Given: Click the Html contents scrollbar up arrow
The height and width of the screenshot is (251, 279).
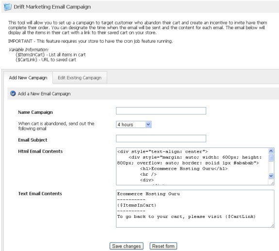Looking at the screenshot, I should click(x=271, y=151).
